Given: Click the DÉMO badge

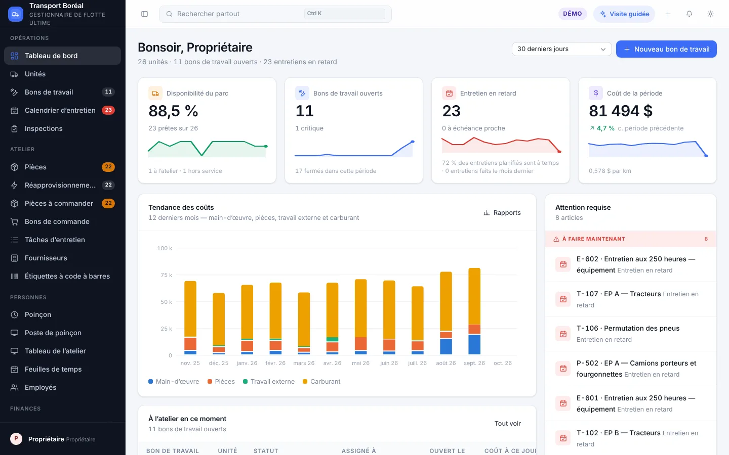Looking at the screenshot, I should (573, 14).
